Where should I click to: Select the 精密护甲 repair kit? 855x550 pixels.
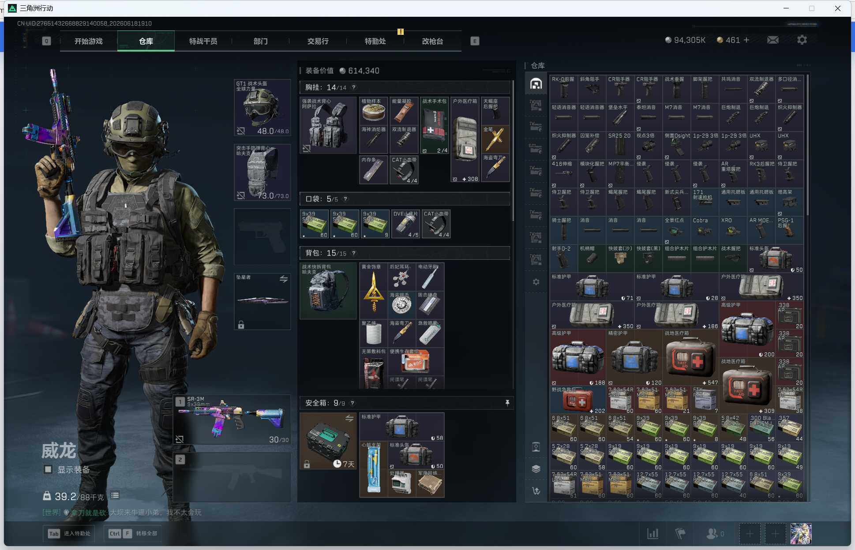point(634,358)
